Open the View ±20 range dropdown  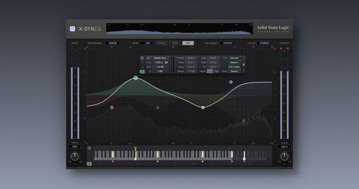click(x=147, y=43)
